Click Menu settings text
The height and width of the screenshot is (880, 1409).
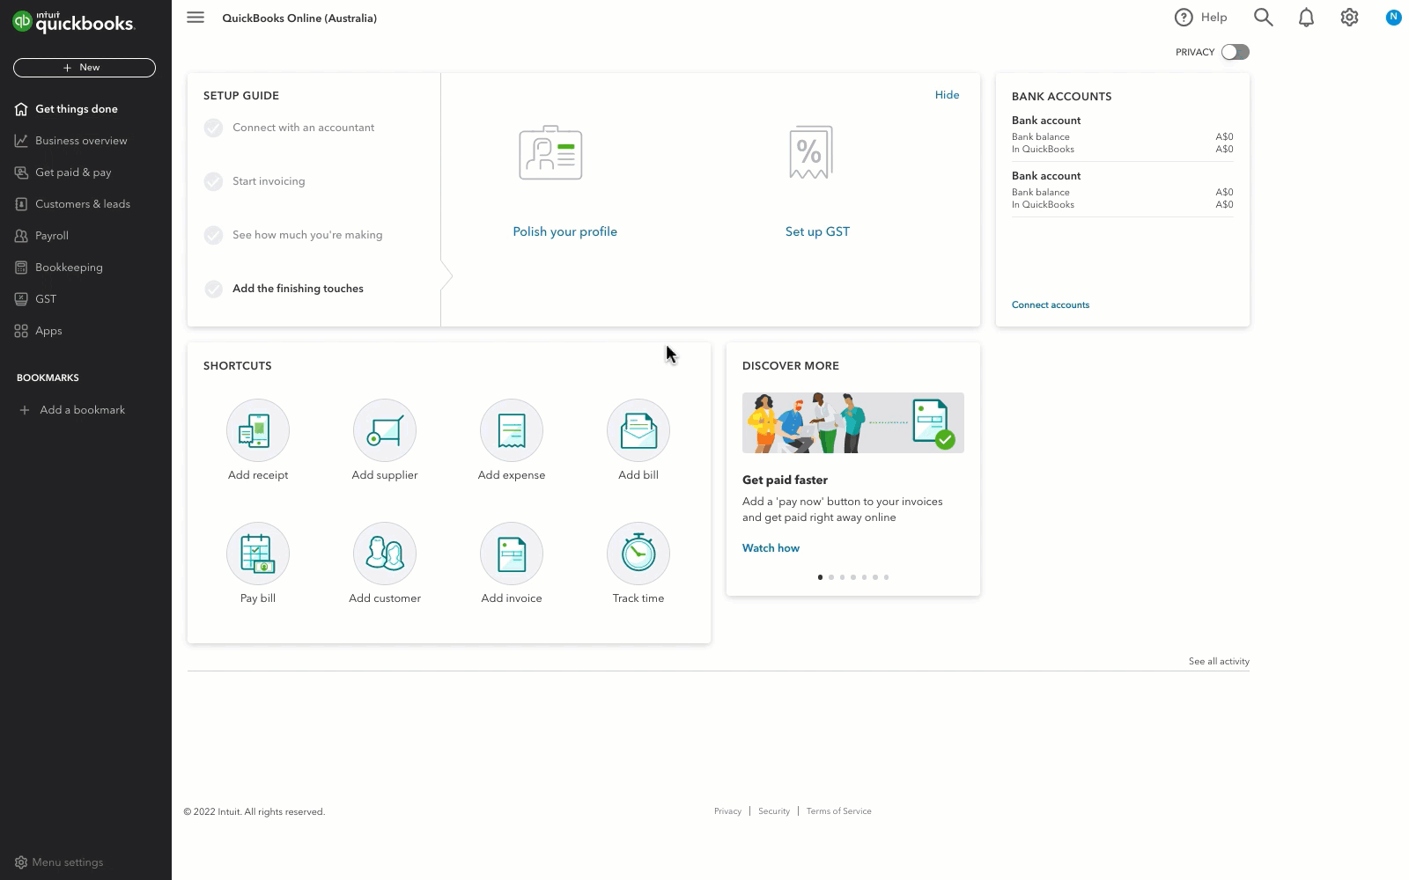pos(68,862)
